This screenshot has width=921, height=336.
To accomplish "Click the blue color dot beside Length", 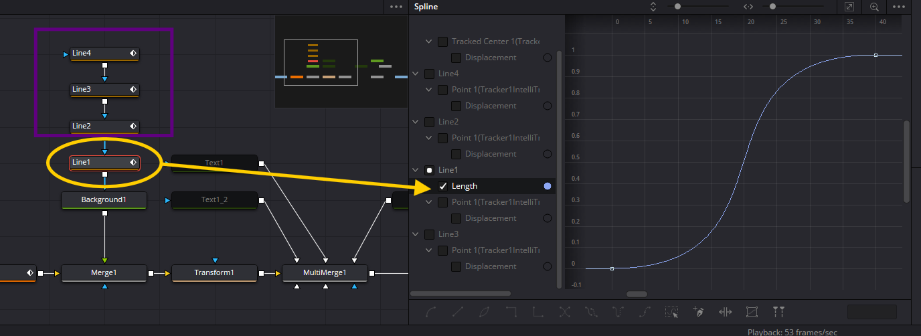I will click(548, 186).
